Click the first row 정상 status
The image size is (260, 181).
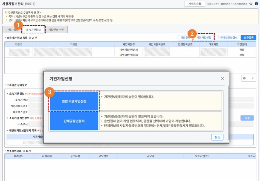(242, 50)
